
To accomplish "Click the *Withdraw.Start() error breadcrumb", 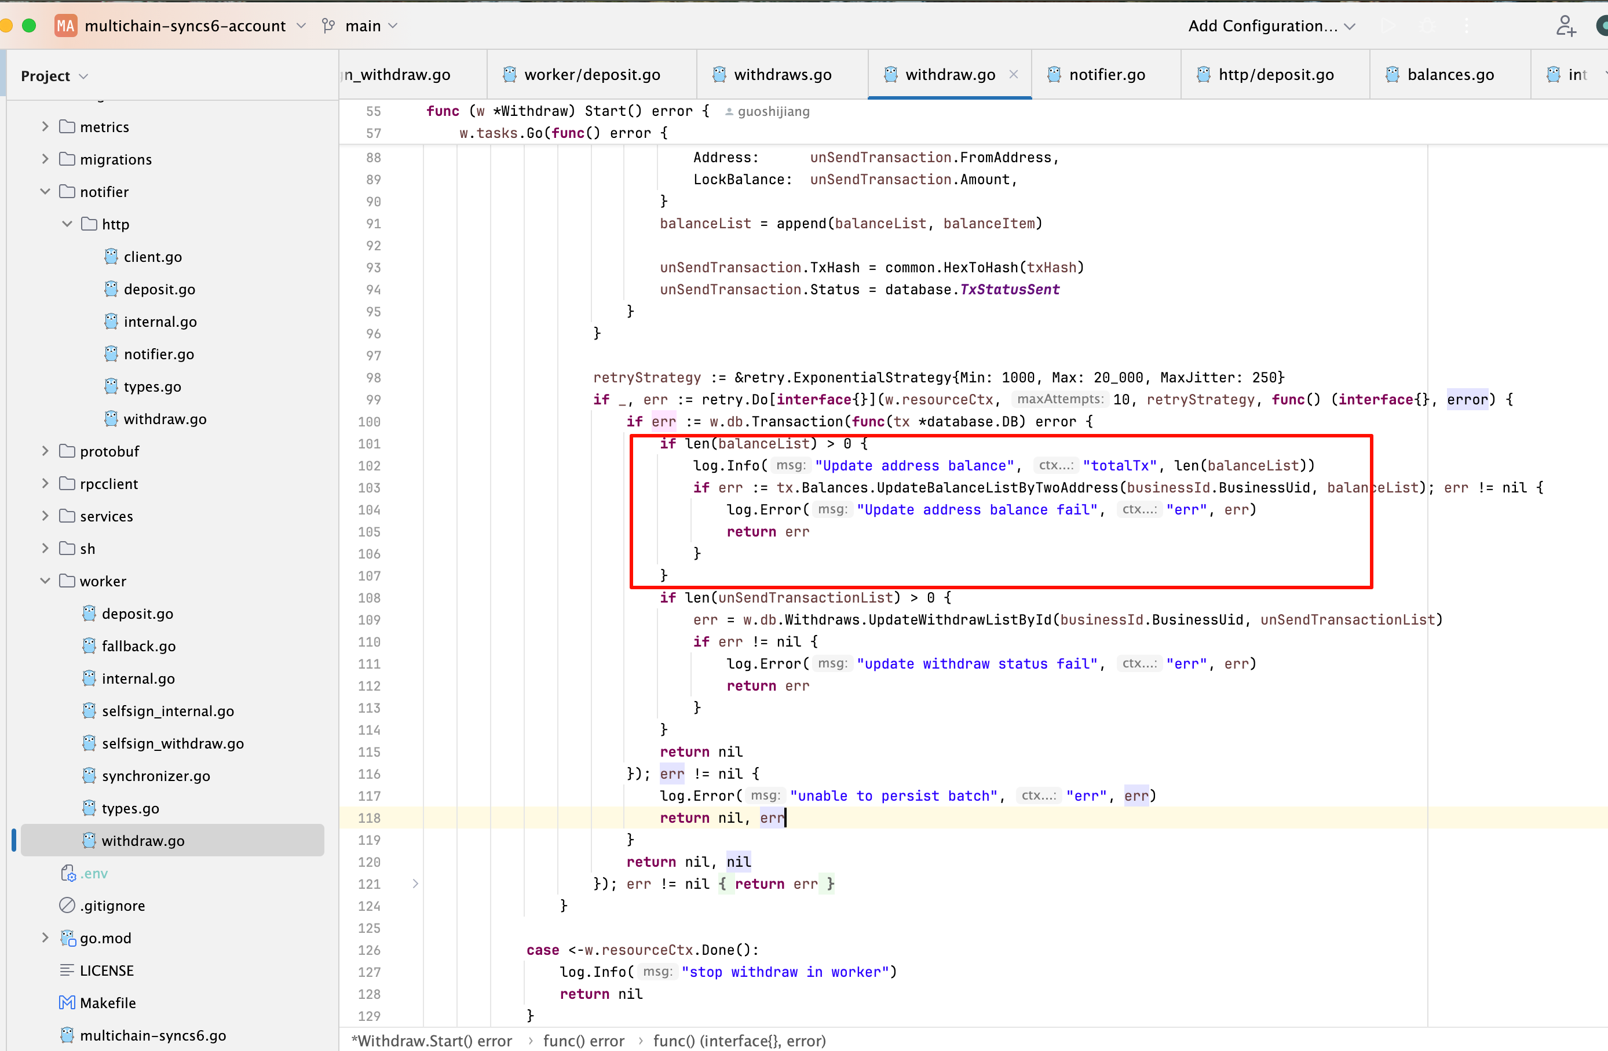I will tap(431, 1040).
